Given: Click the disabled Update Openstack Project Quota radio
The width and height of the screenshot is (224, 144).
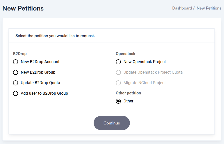Looking at the screenshot, I should [118, 72].
